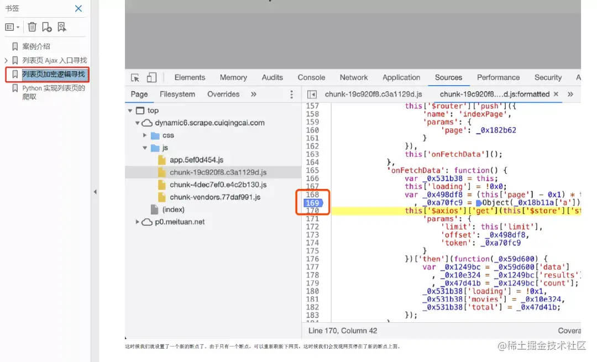
Task: Select bookmark 列表页加密逻辑寻找
Action: click(x=53, y=74)
